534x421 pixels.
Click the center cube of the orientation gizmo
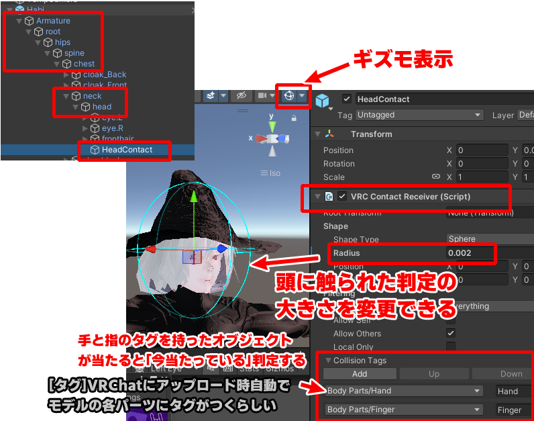point(272,138)
